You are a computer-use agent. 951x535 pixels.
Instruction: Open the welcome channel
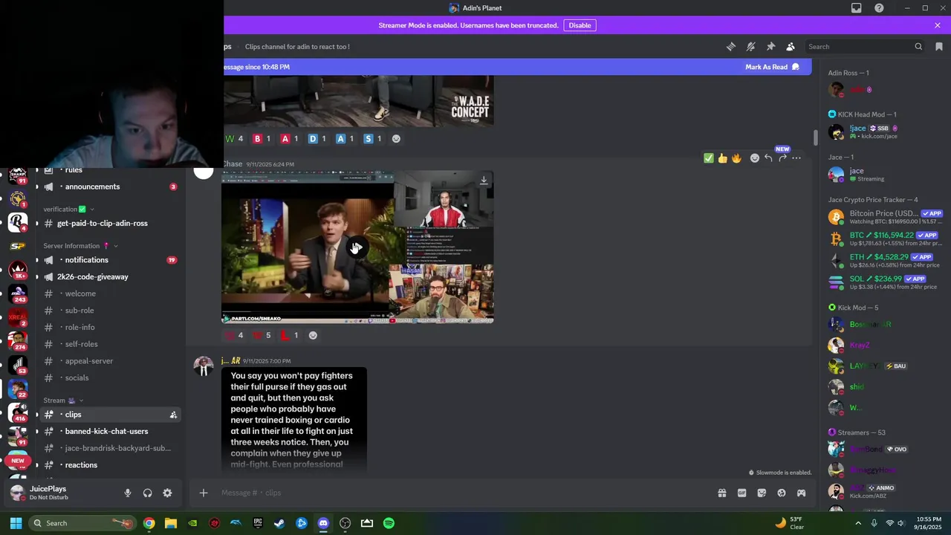pyautogui.click(x=110, y=294)
